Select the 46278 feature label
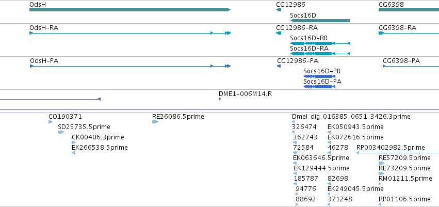Image resolution: width=439 pixels, height=207 pixels. click(x=338, y=147)
